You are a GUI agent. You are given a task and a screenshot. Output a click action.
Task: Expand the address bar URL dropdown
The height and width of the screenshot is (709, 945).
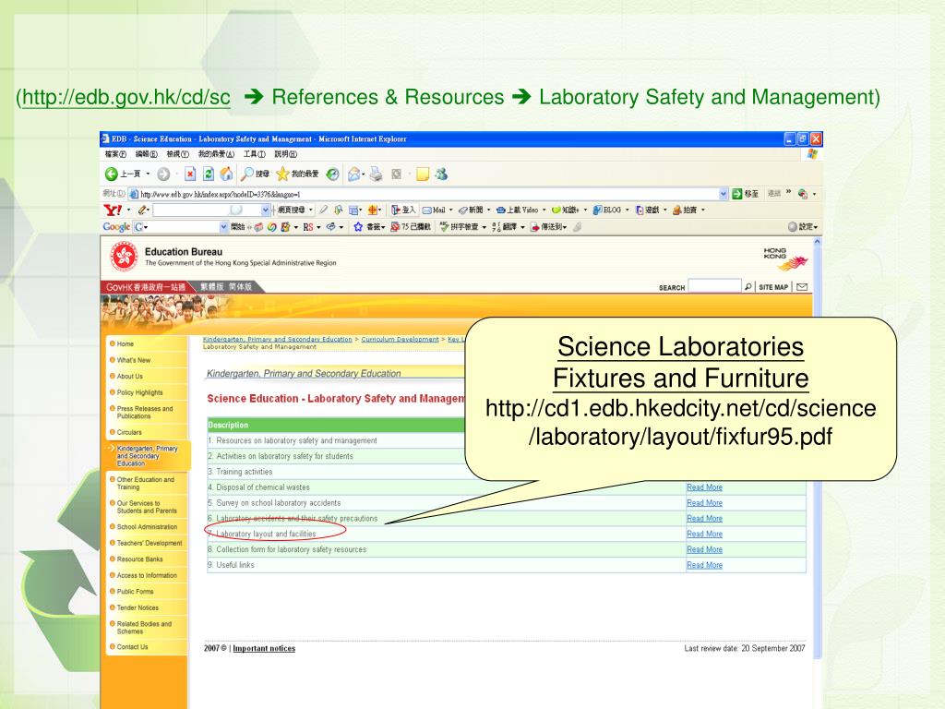pos(724,194)
